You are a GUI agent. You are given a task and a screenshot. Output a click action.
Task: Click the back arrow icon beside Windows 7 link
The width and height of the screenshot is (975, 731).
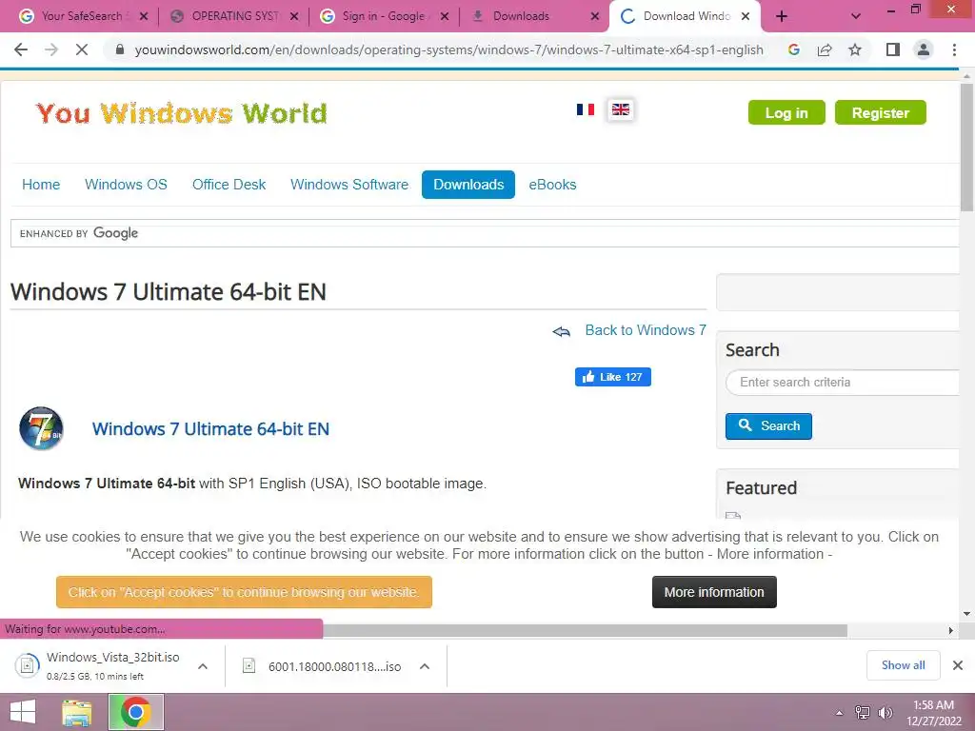[562, 331]
